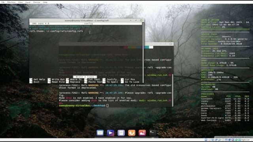The width and height of the screenshot is (253, 142).
Task: Open the Input menu
Action: 28,2
